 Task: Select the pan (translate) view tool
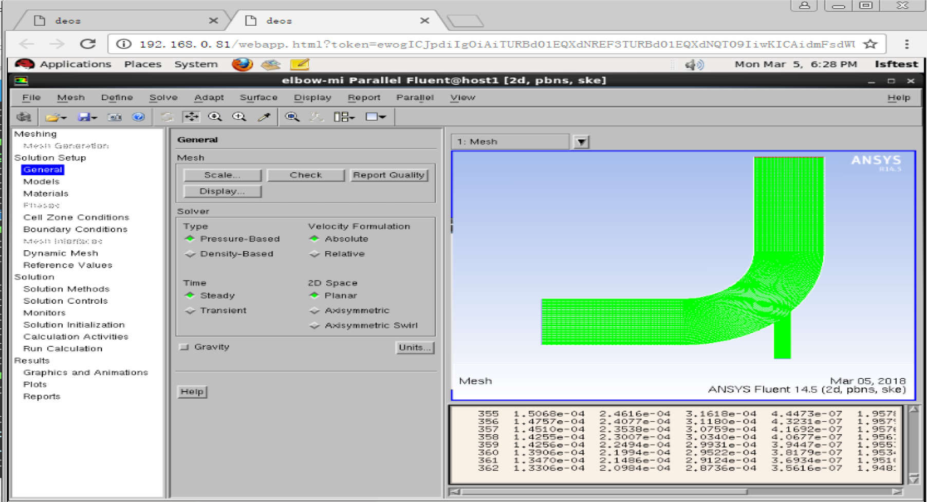point(191,117)
